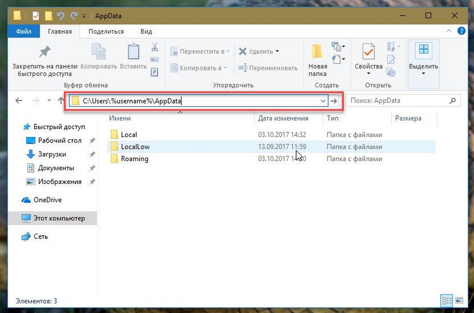Click the Properties checkmark icon
The height and width of the screenshot is (313, 474).
tap(368, 52)
